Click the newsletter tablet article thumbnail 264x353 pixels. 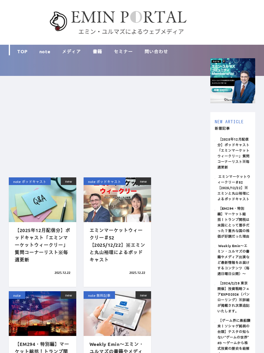click(117, 313)
